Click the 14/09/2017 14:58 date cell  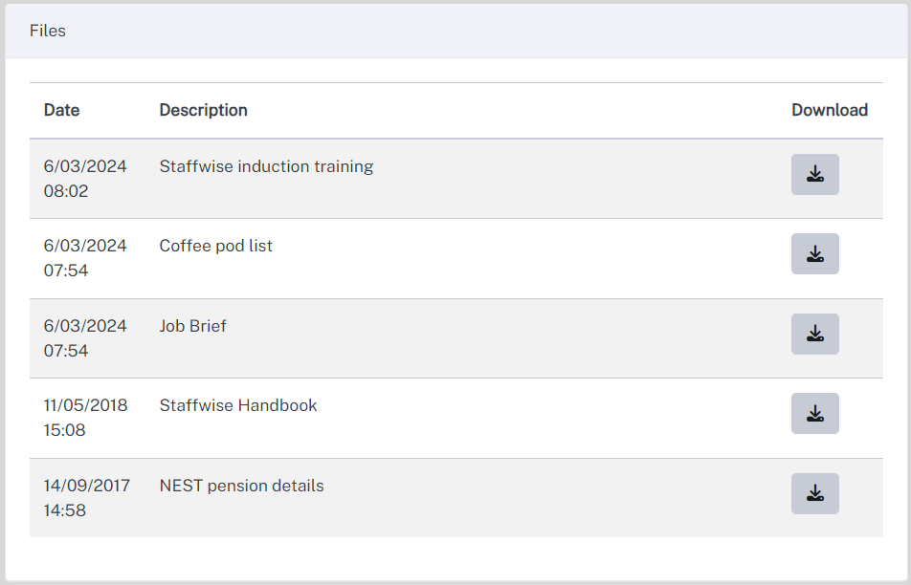pos(87,498)
